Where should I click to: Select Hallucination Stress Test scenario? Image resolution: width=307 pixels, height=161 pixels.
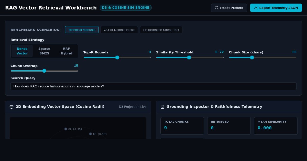click(161, 30)
